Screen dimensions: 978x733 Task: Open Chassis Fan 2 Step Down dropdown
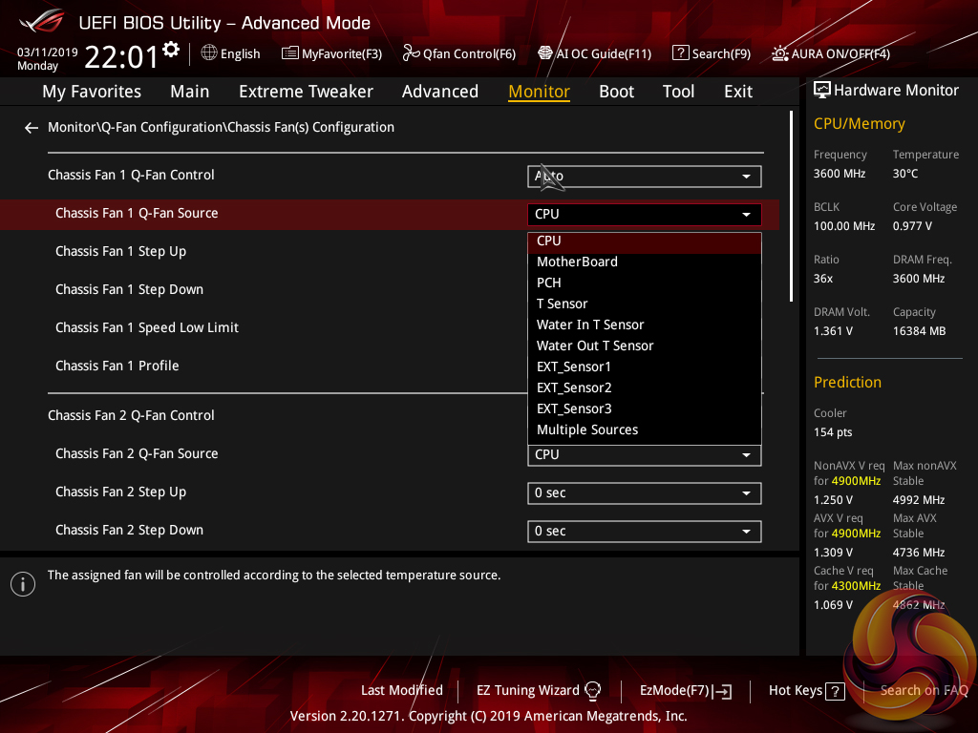click(645, 531)
